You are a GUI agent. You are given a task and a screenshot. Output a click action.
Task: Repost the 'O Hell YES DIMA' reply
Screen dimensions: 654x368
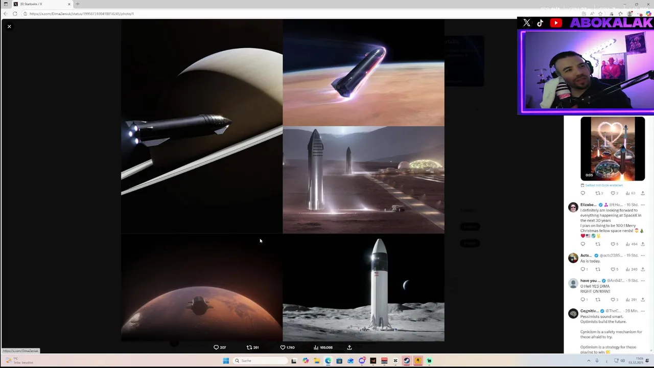[598, 300]
